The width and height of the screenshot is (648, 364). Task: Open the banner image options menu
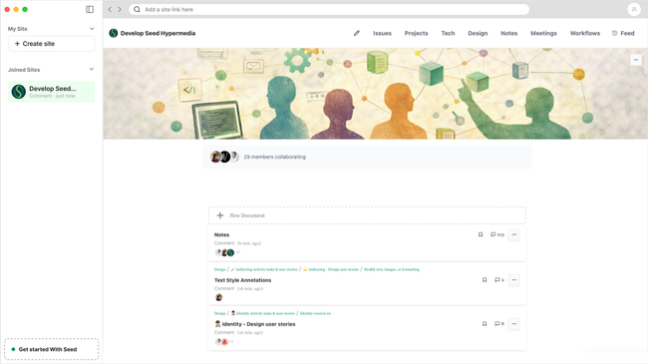(636, 60)
